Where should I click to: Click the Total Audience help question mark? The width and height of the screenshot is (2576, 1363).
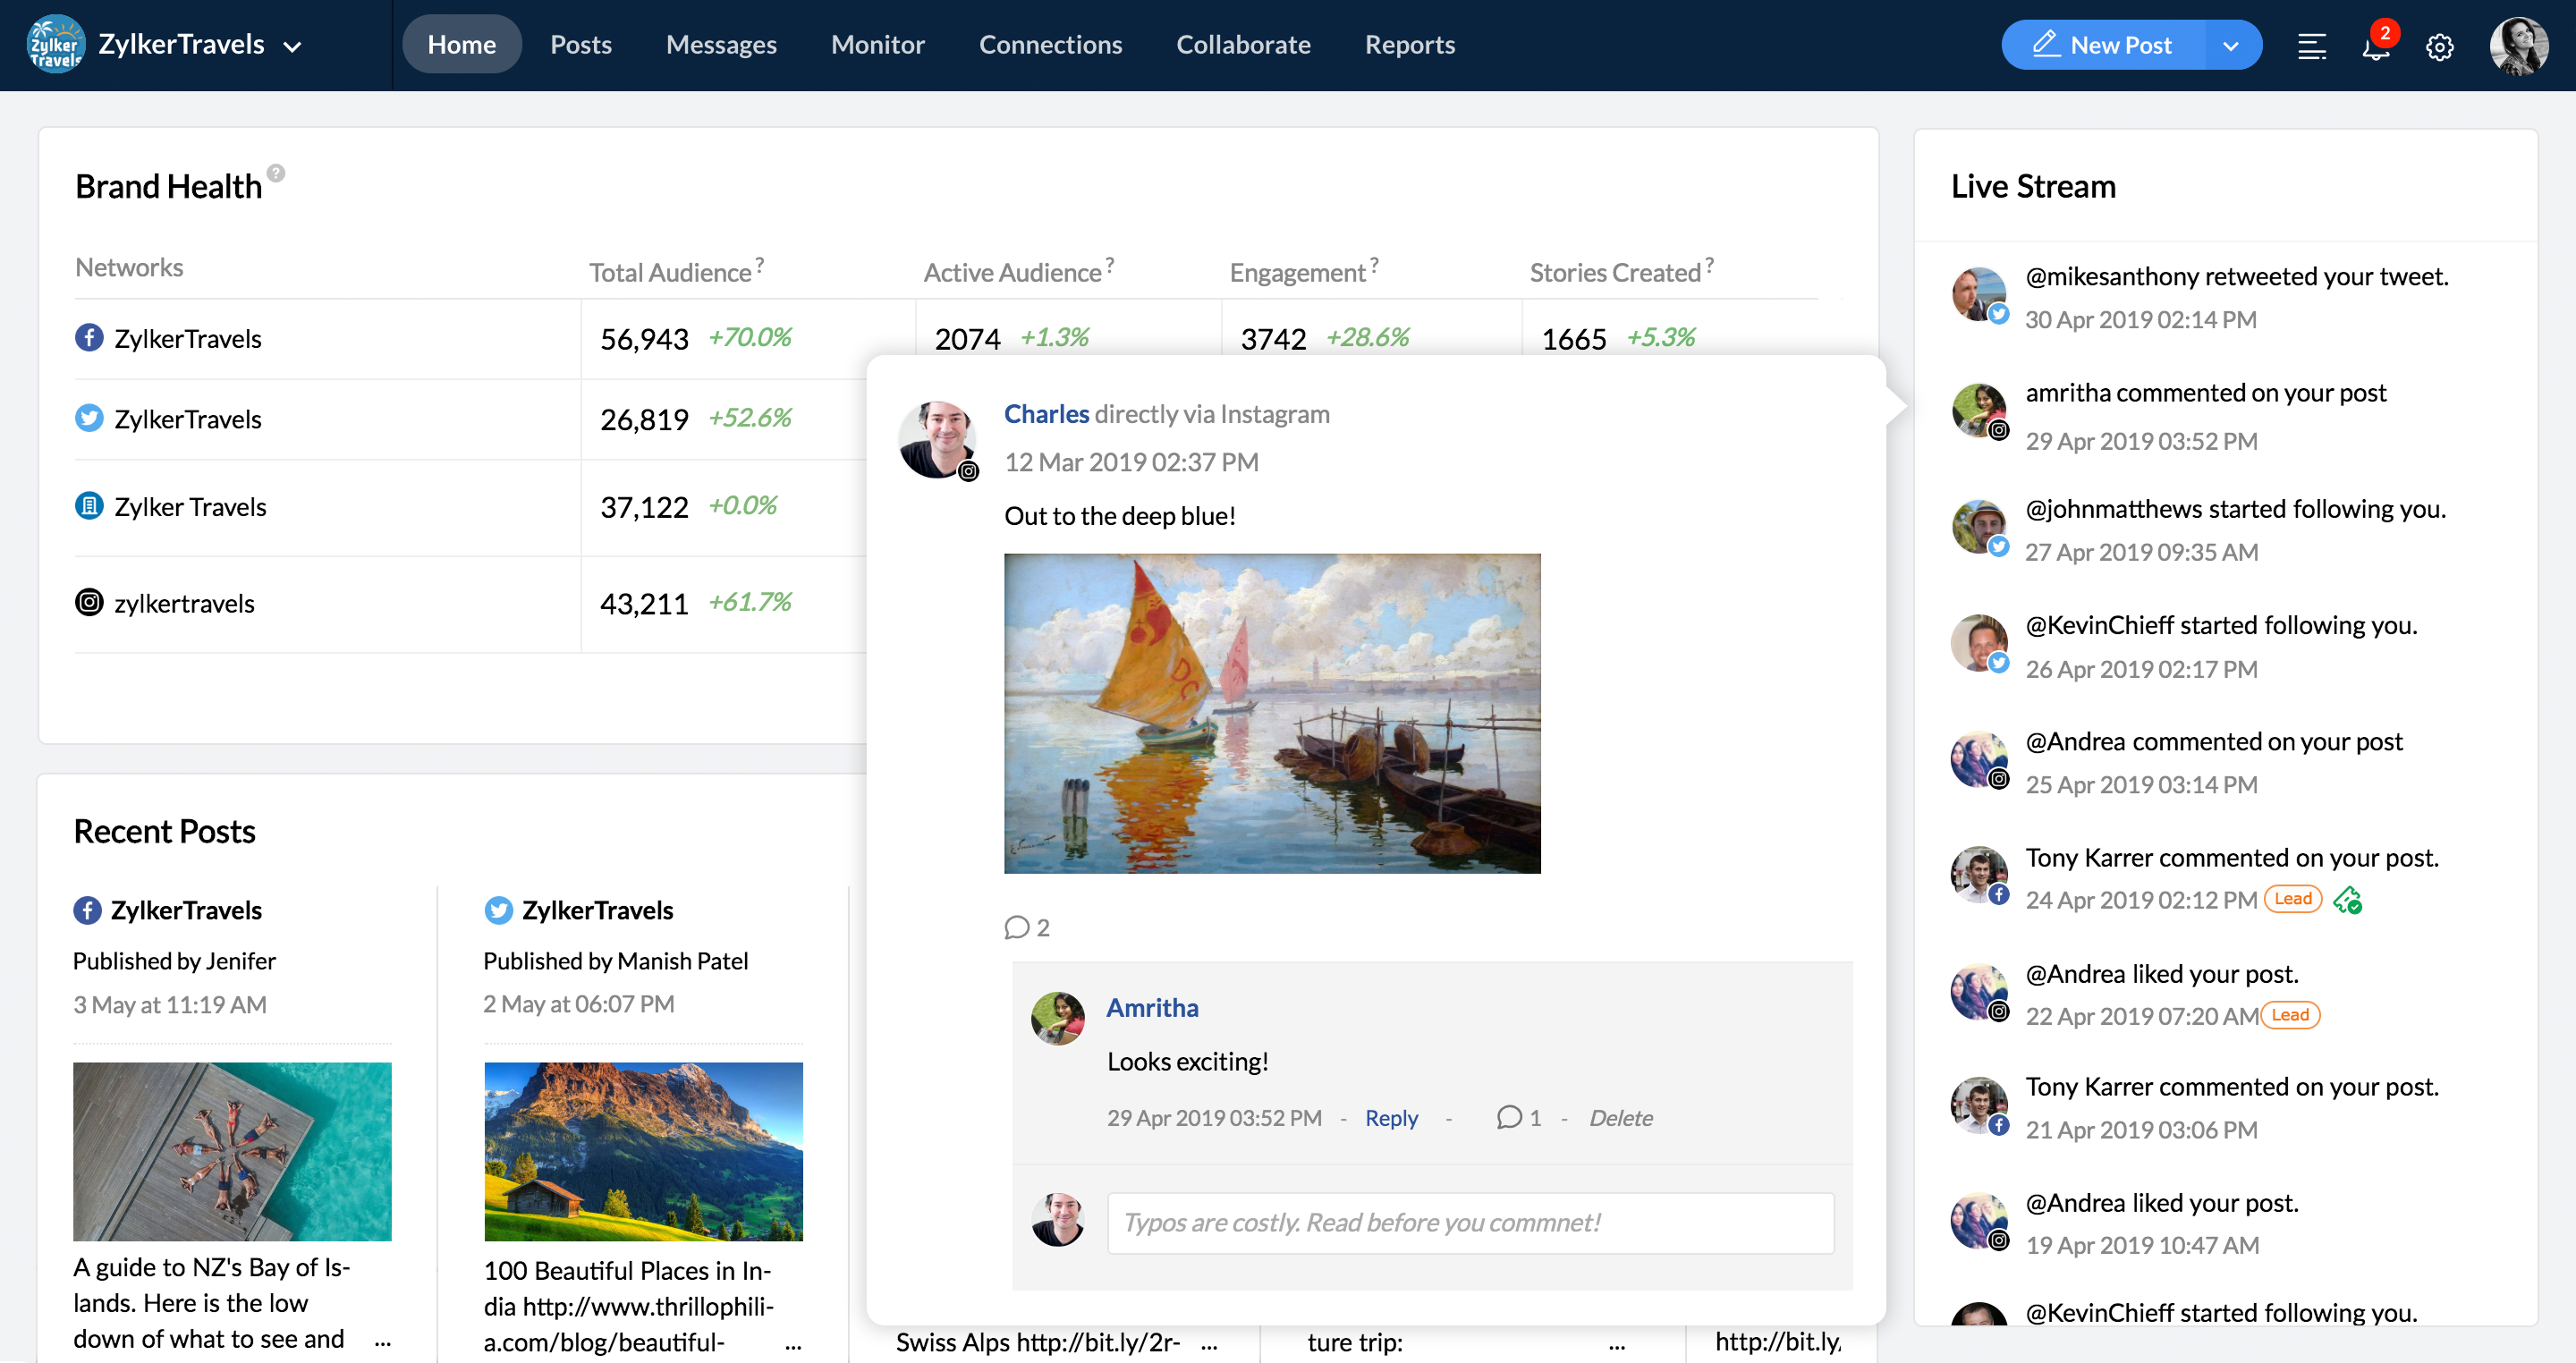(x=760, y=264)
